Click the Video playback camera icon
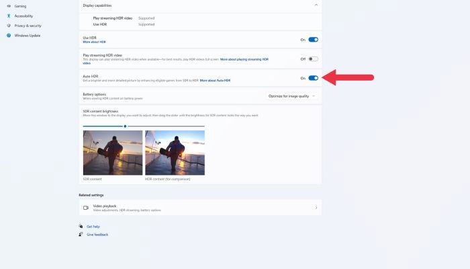This screenshot has width=470, height=269. pyautogui.click(x=86, y=208)
